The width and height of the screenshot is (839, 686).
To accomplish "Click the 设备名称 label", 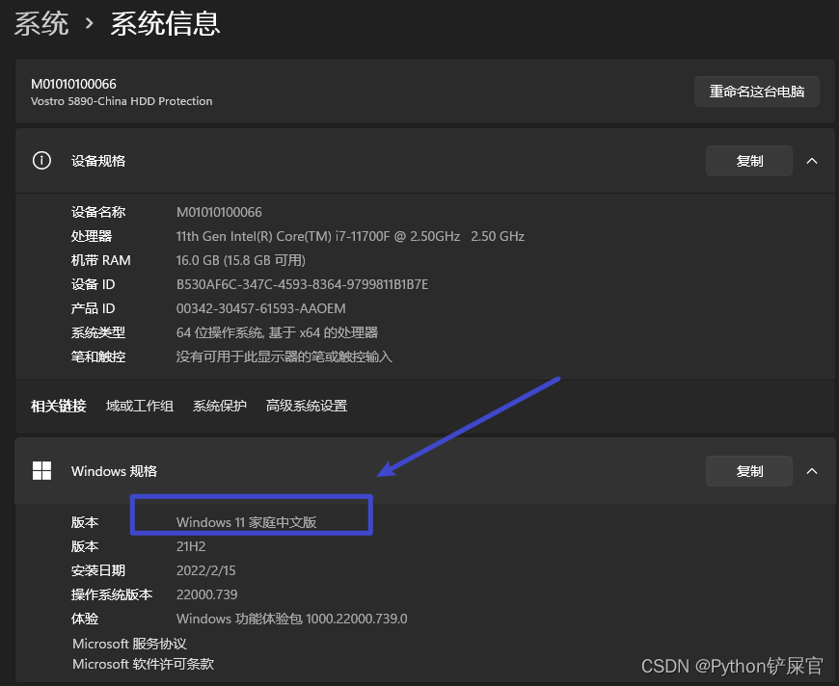I will click(x=98, y=212).
